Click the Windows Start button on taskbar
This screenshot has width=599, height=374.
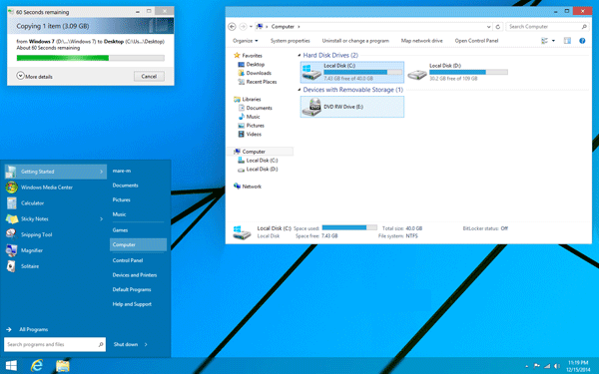click(x=11, y=366)
